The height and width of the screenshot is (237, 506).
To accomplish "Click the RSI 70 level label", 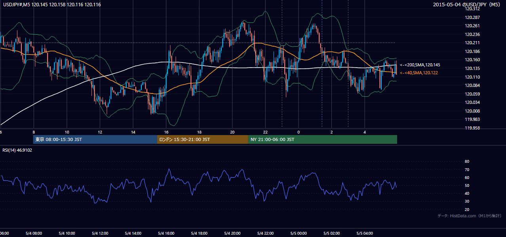I will coord(467,169).
